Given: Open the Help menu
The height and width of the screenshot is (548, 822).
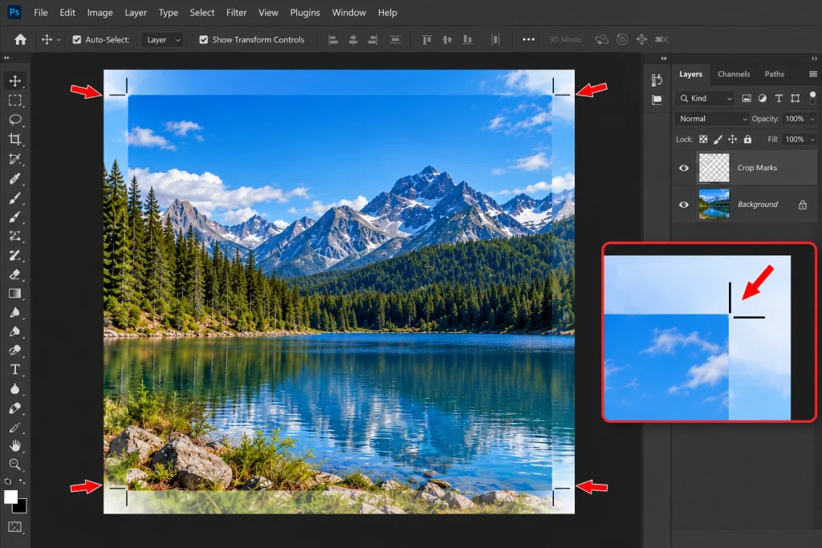Looking at the screenshot, I should click(388, 13).
